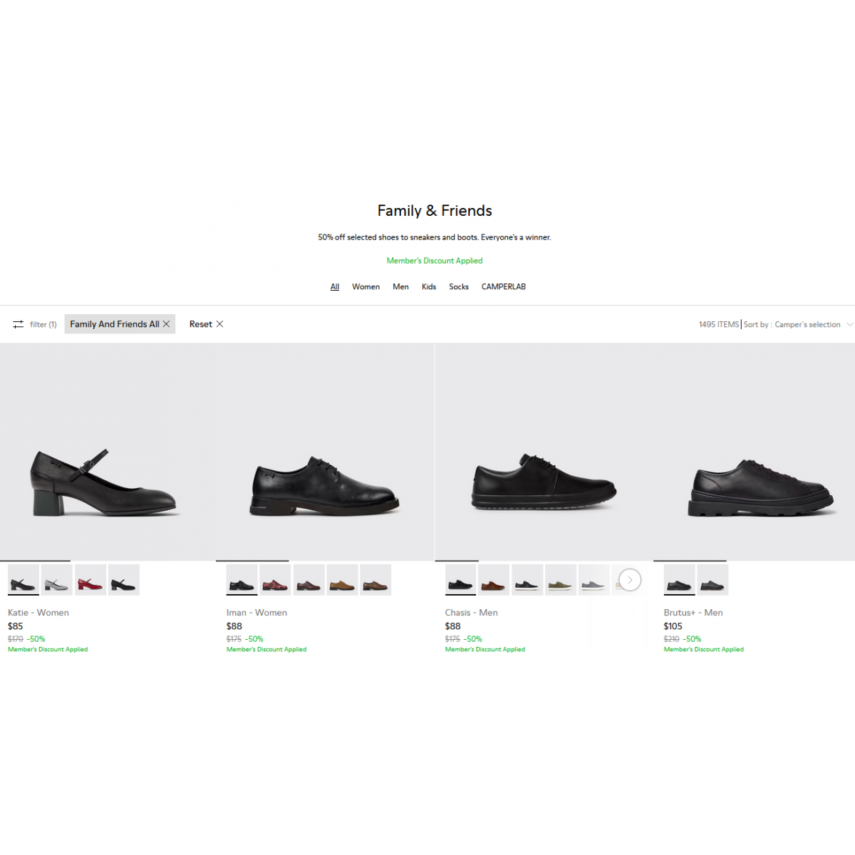Reset all applied filters
The width and height of the screenshot is (855, 855).
[x=206, y=324]
